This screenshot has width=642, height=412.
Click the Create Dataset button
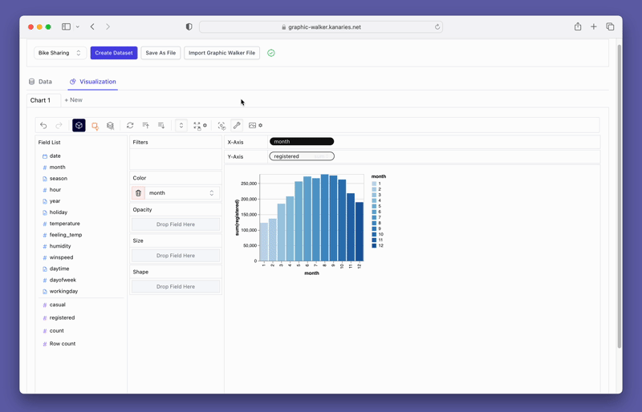coord(113,53)
